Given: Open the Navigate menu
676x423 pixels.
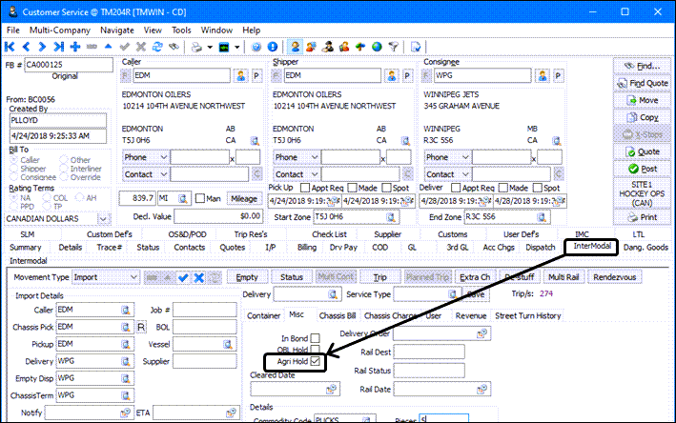Looking at the screenshot, I should [x=116, y=30].
